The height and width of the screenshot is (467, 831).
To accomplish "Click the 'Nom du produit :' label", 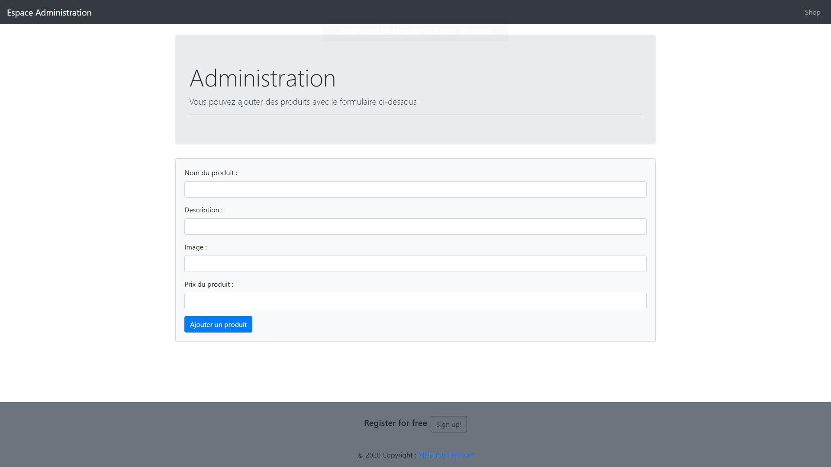I will click(211, 173).
